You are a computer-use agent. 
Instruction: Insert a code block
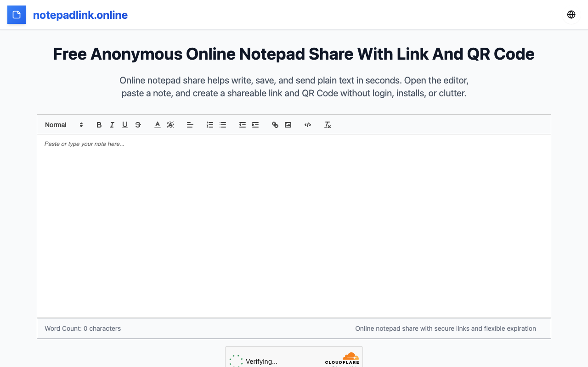tap(308, 125)
